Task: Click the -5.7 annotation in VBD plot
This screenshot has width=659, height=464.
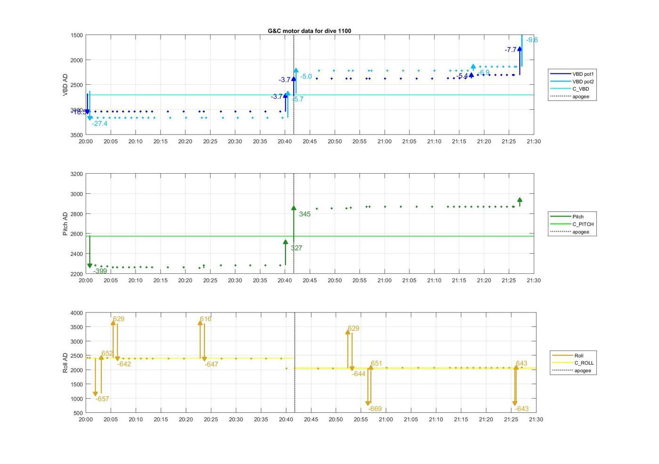Action: coord(298,99)
